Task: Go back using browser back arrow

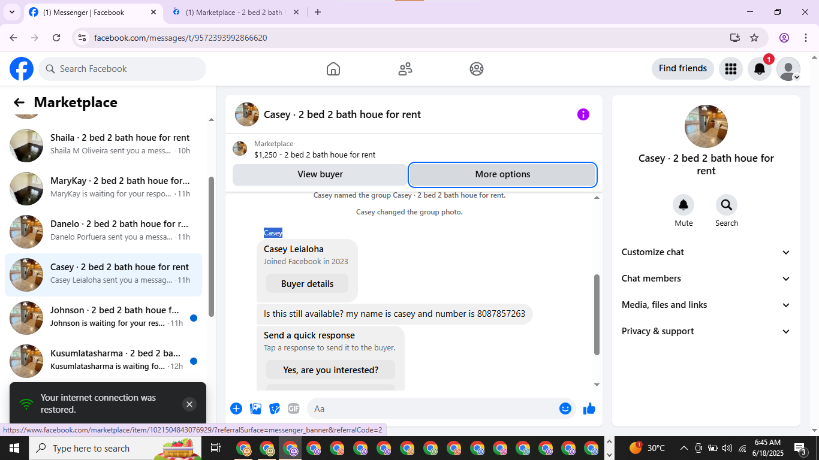Action: pos(13,38)
